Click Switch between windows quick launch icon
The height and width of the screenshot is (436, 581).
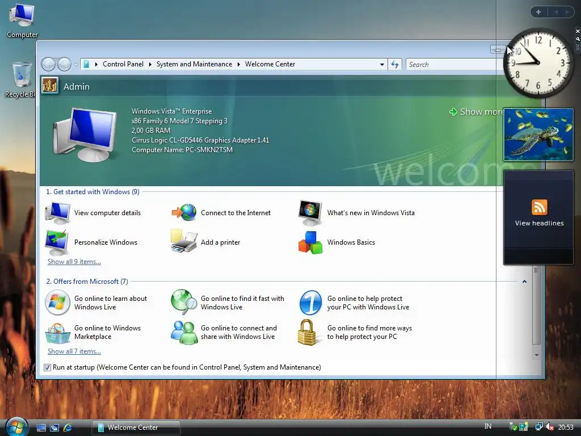click(x=54, y=427)
